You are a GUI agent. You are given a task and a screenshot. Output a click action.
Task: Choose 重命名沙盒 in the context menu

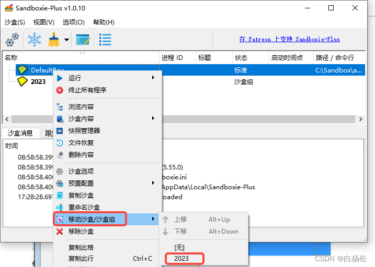pos(107,208)
